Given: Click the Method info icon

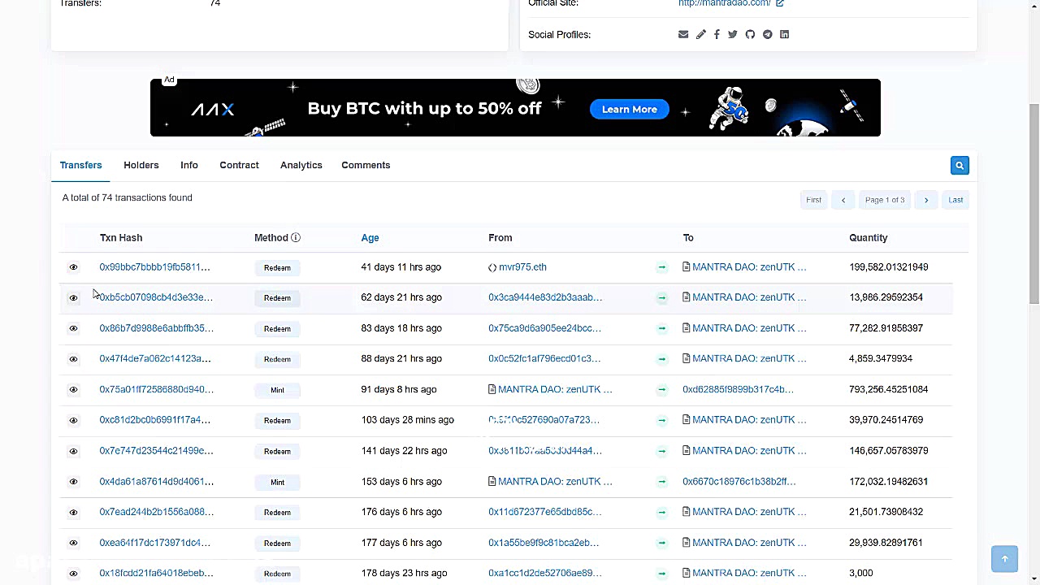Looking at the screenshot, I should pos(296,237).
